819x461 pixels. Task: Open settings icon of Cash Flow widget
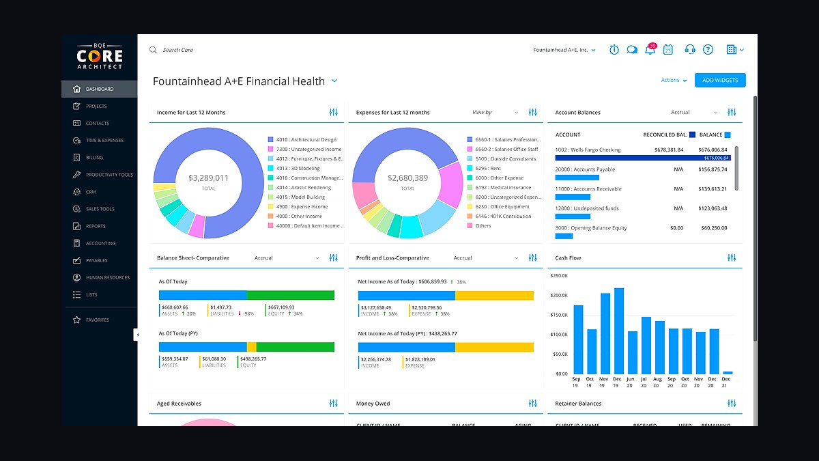coord(732,257)
